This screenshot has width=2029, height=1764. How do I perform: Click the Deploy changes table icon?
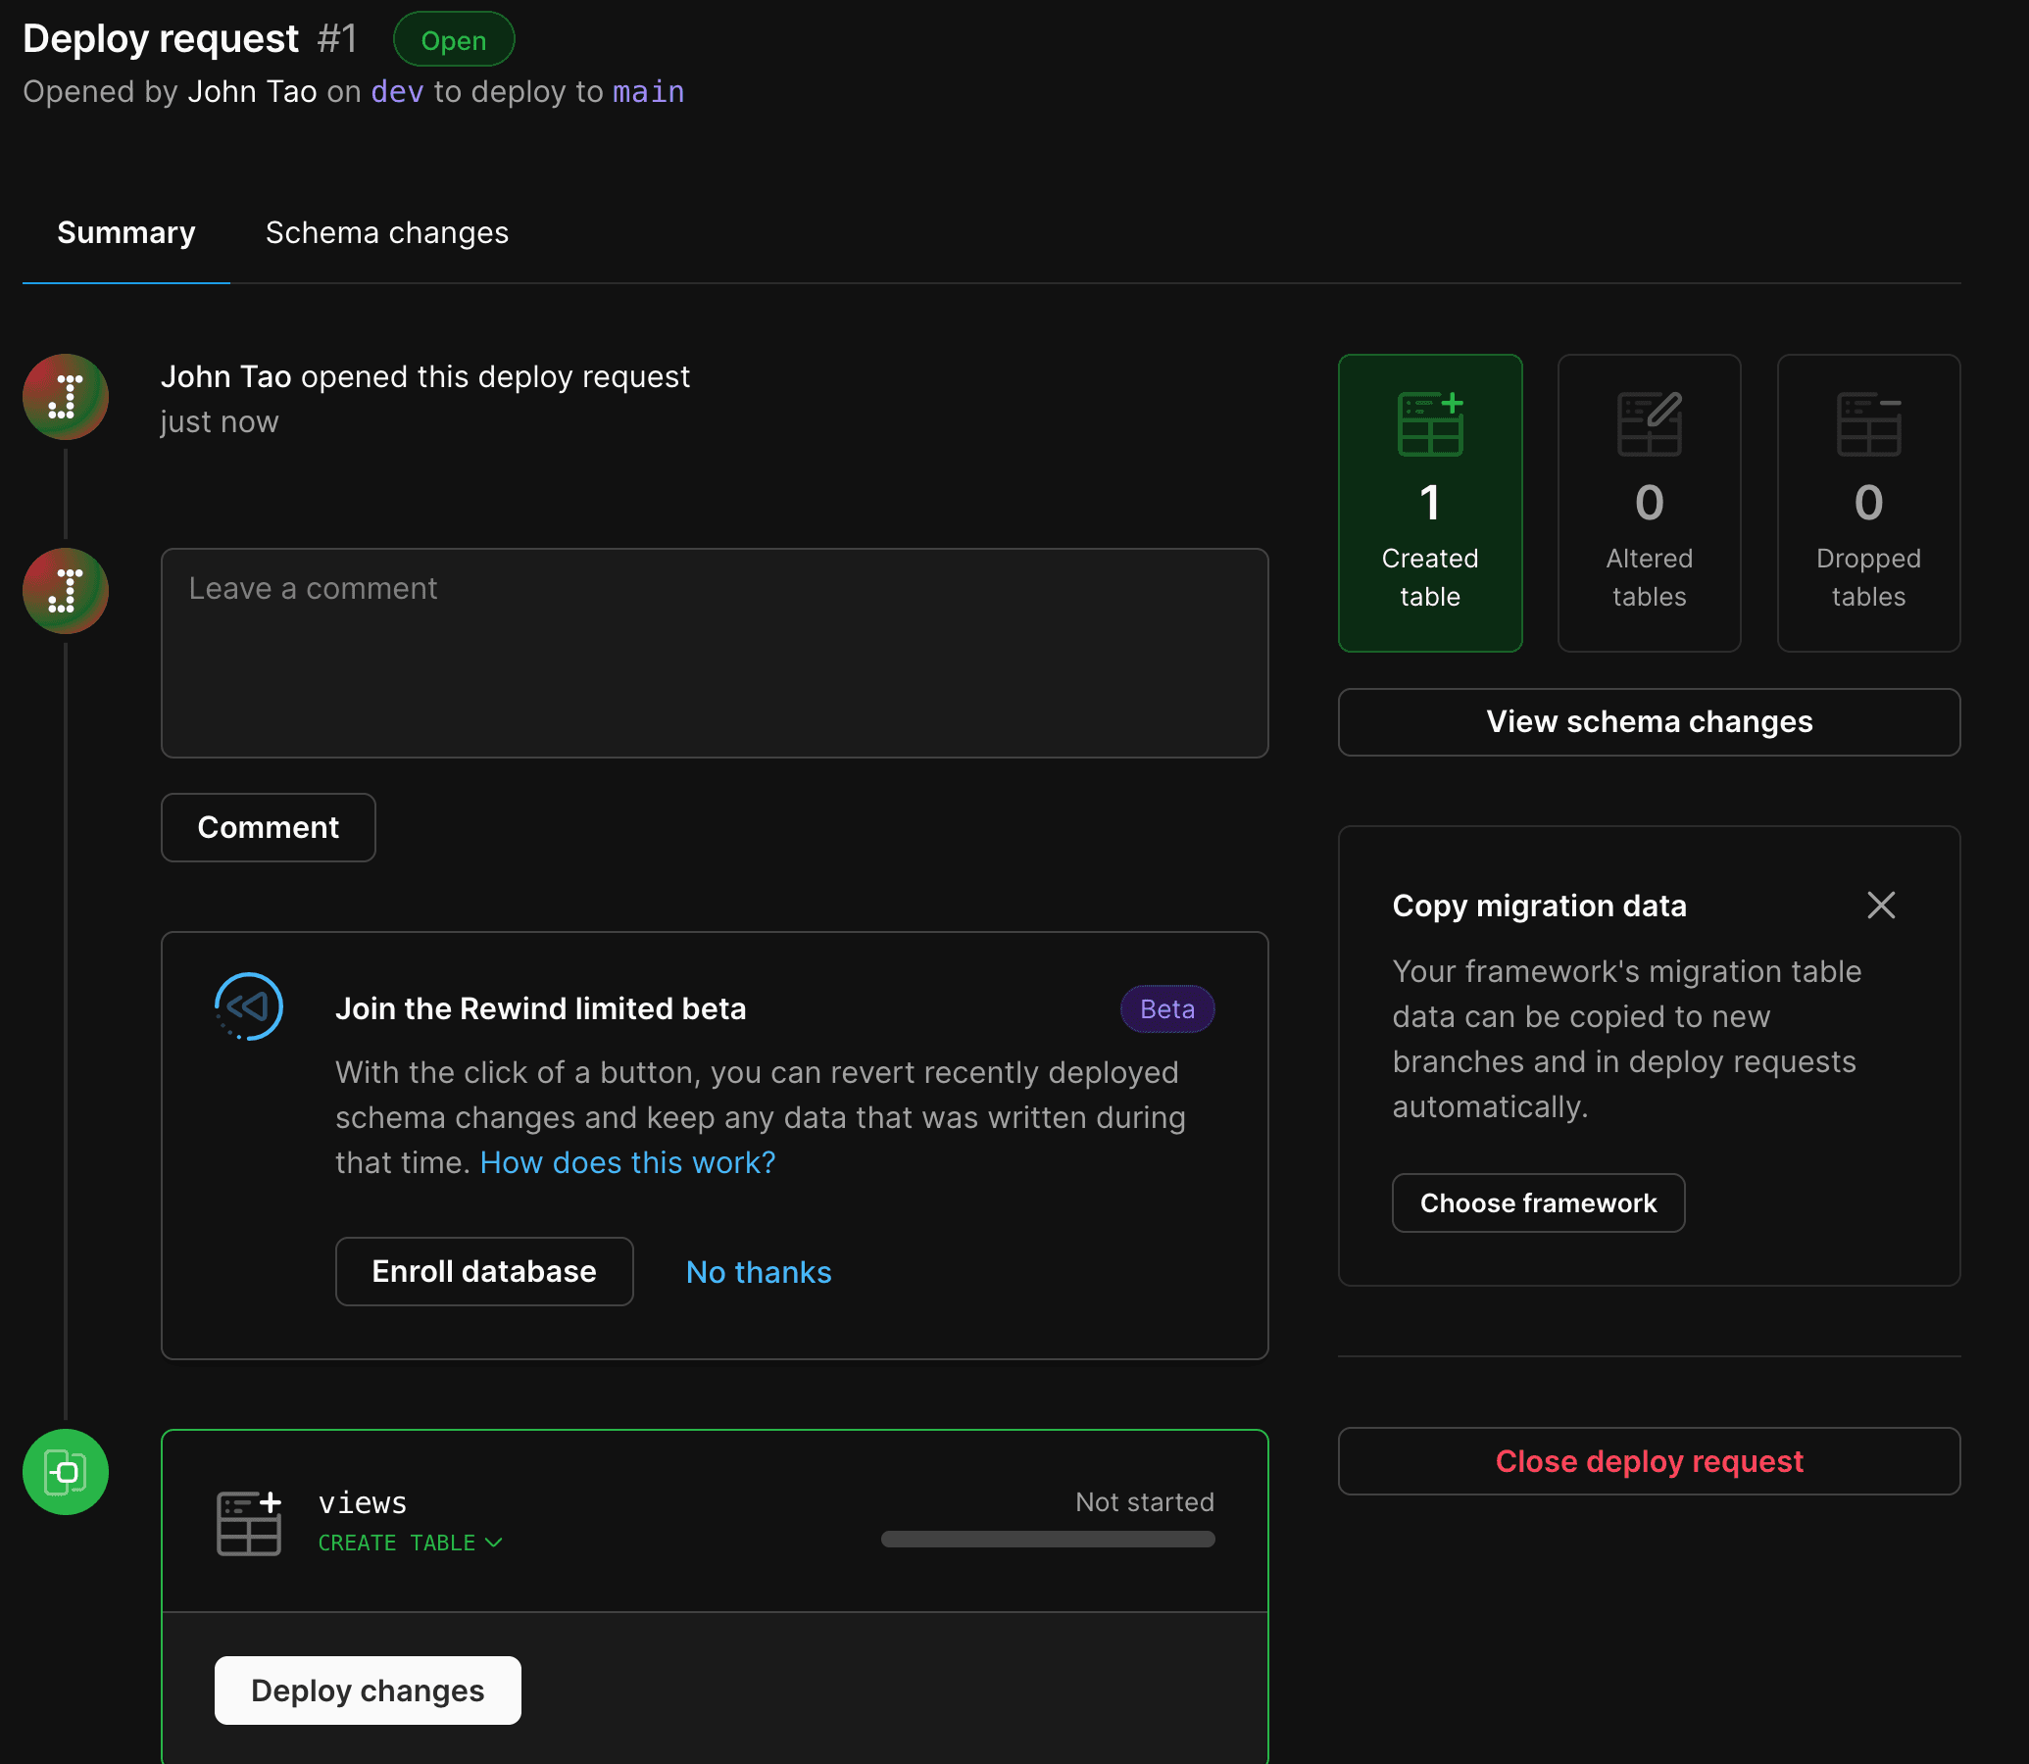pyautogui.click(x=248, y=1521)
